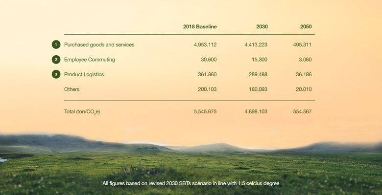Screen dimensions: 382x195
Task: Click the Others row label
Action: 72,89
